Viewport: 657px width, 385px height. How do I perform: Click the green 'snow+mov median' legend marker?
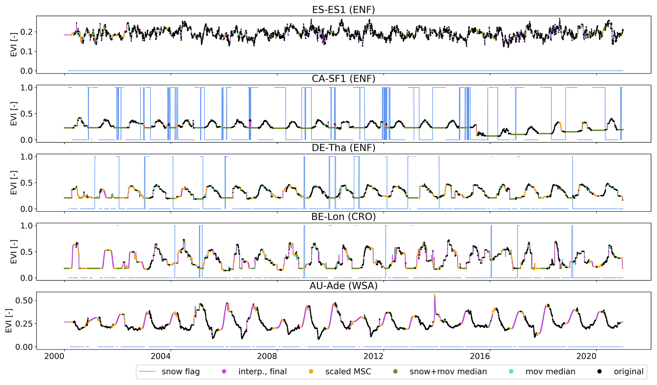[396, 372]
